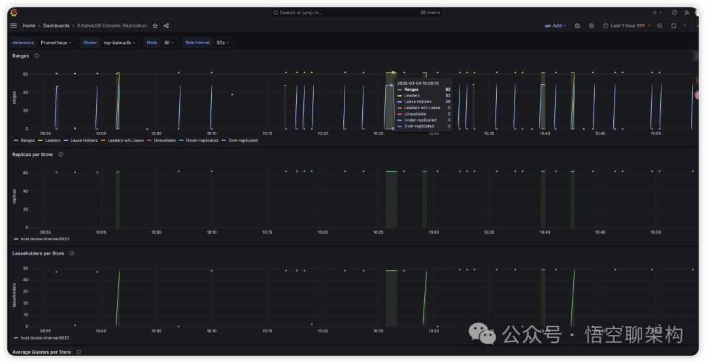
Task: Open dashboard settings gear icon
Action: [x=592, y=25]
